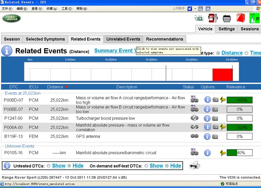The height and width of the screenshot is (188, 261).
Task: Open the 查看(V) menu
Action: coord(37,9)
